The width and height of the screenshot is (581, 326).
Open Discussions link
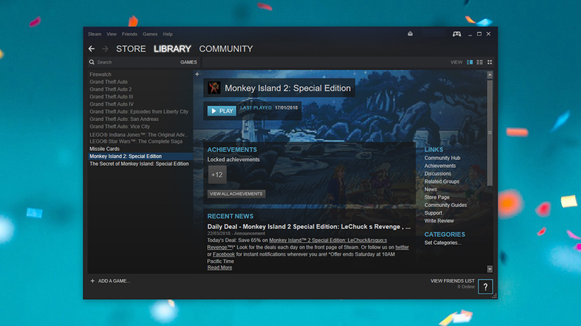(x=438, y=173)
